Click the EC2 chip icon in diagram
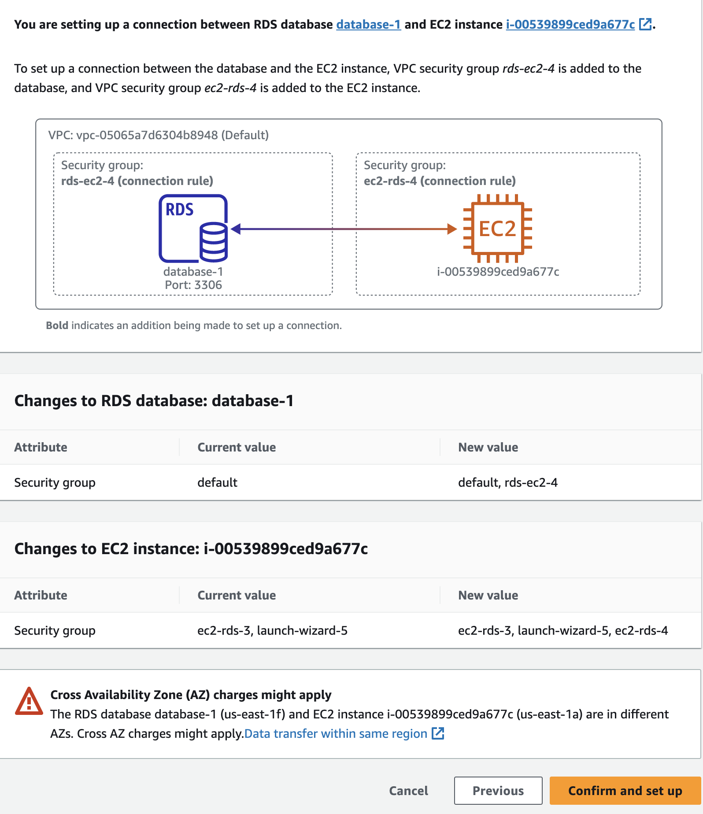The height and width of the screenshot is (814, 703). [497, 228]
